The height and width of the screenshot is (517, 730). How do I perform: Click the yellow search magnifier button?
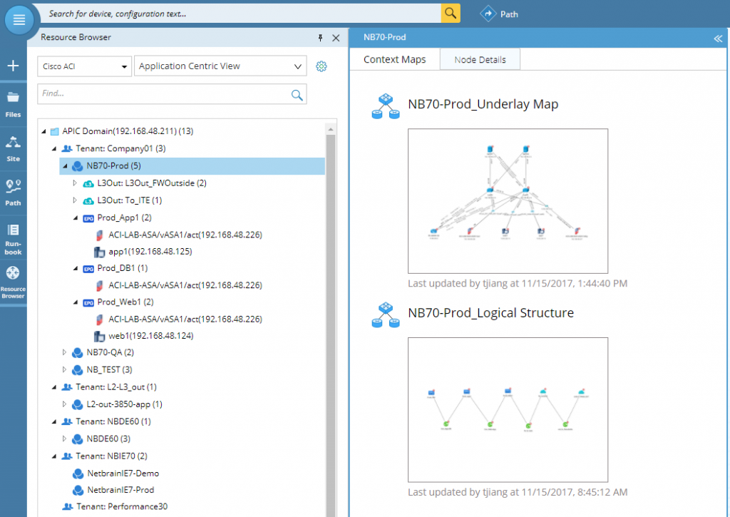451,13
